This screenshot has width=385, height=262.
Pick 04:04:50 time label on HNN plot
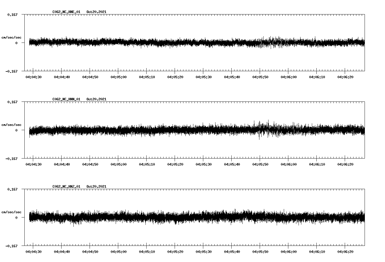pos(90,164)
